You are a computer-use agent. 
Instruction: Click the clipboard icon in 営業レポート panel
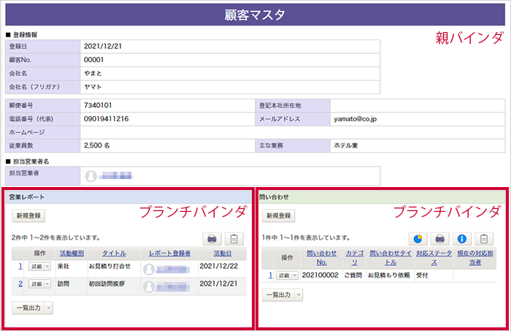point(234,239)
